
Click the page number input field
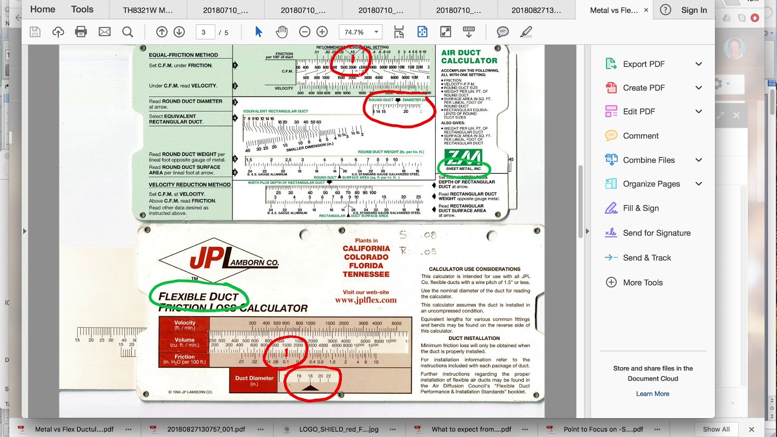click(x=205, y=32)
